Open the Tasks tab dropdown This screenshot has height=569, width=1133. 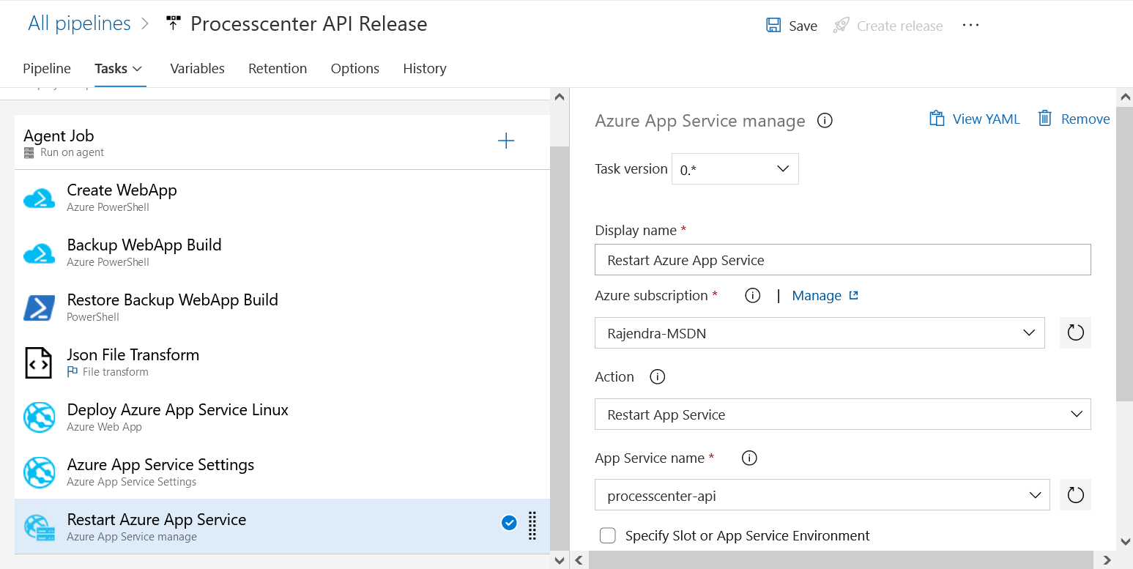pyautogui.click(x=119, y=68)
